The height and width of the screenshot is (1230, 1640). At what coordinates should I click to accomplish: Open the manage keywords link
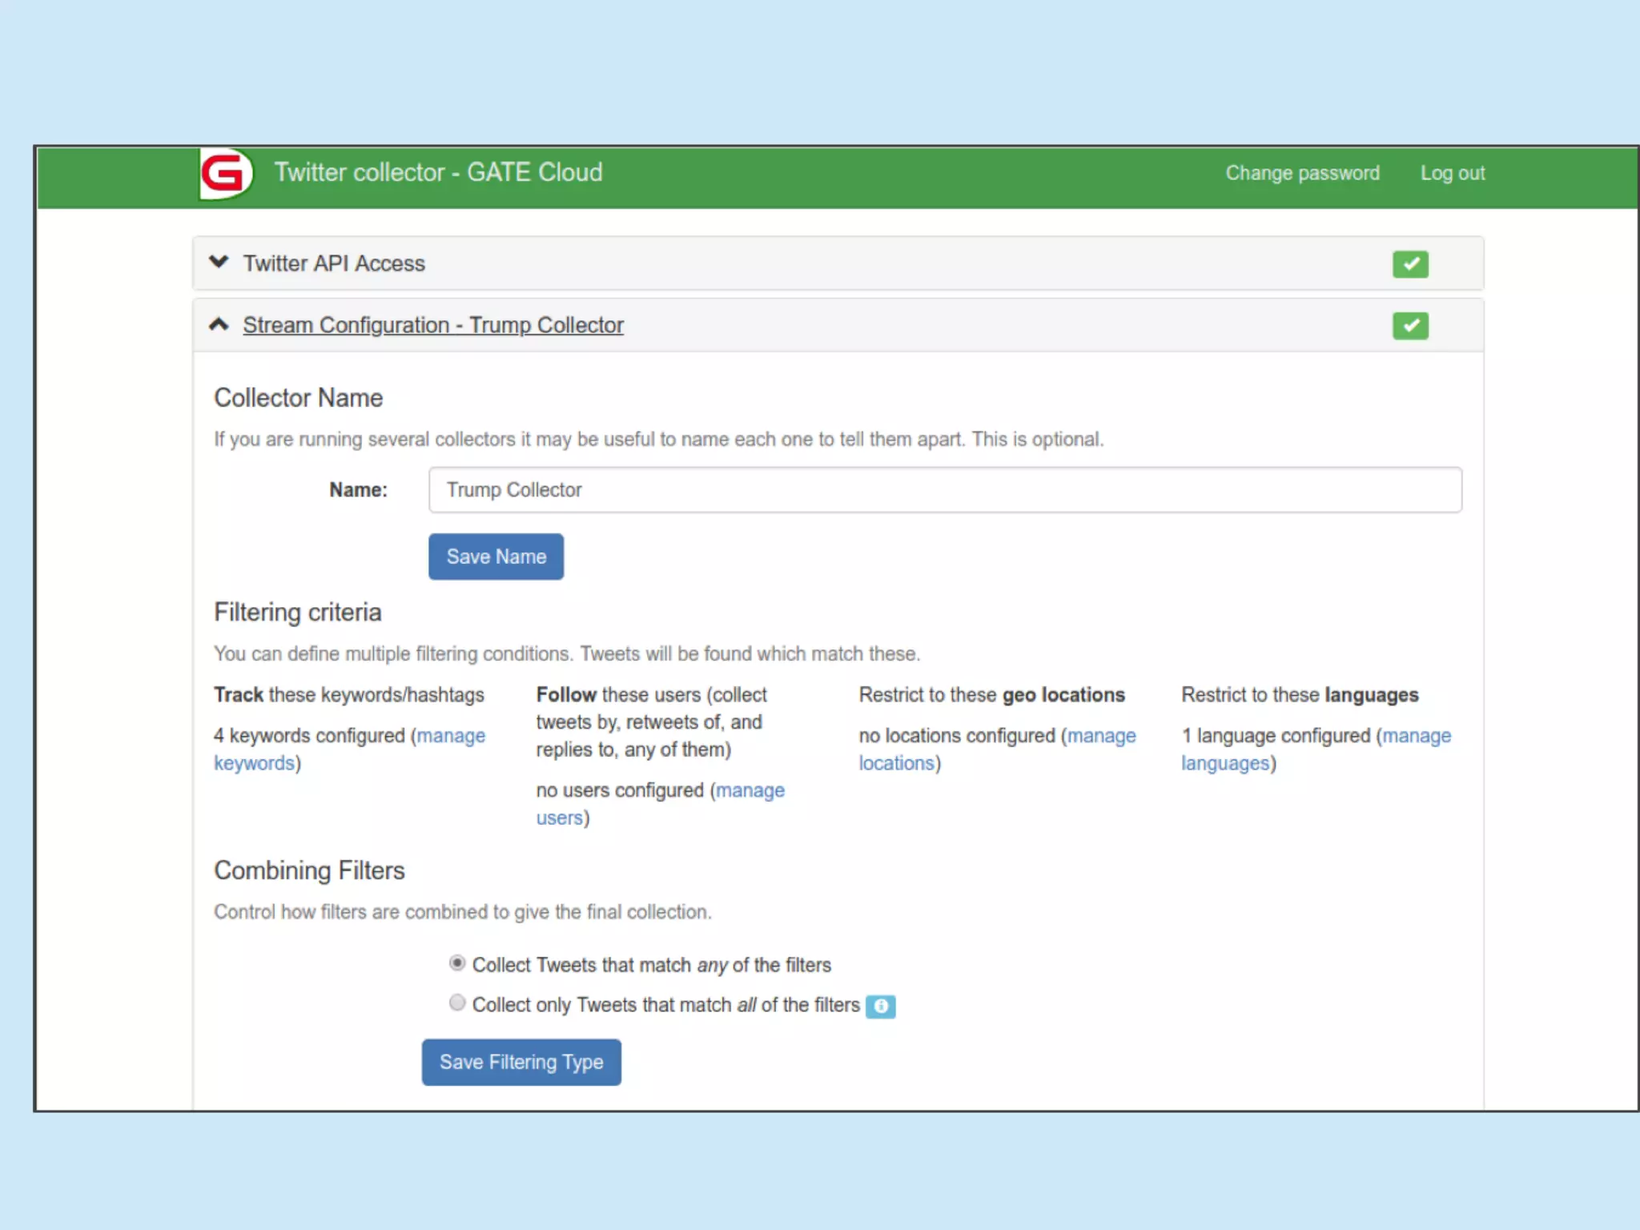point(450,735)
